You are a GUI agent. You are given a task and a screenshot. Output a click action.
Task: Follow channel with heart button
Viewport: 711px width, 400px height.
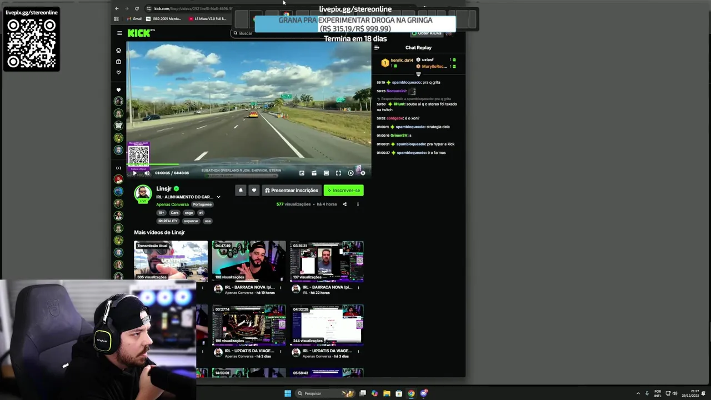[x=254, y=191]
